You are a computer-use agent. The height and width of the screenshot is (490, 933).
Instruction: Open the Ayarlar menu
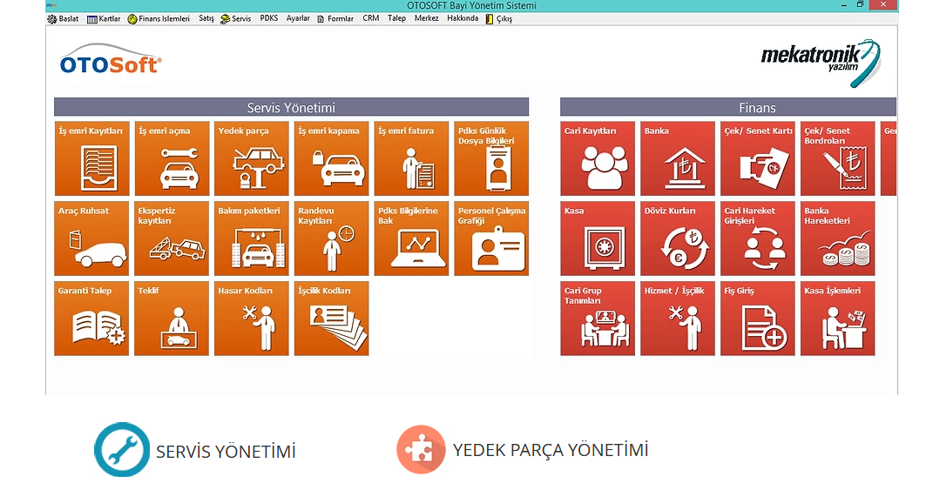coord(298,18)
